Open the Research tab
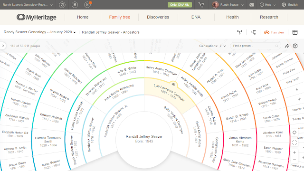304x171 pixels. 269,17
